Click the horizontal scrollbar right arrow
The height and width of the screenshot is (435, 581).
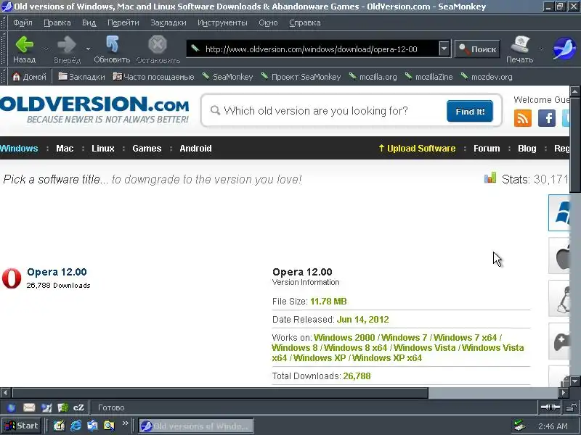[x=564, y=392]
